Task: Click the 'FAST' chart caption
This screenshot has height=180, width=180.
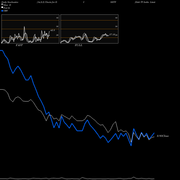Action: tap(19, 45)
